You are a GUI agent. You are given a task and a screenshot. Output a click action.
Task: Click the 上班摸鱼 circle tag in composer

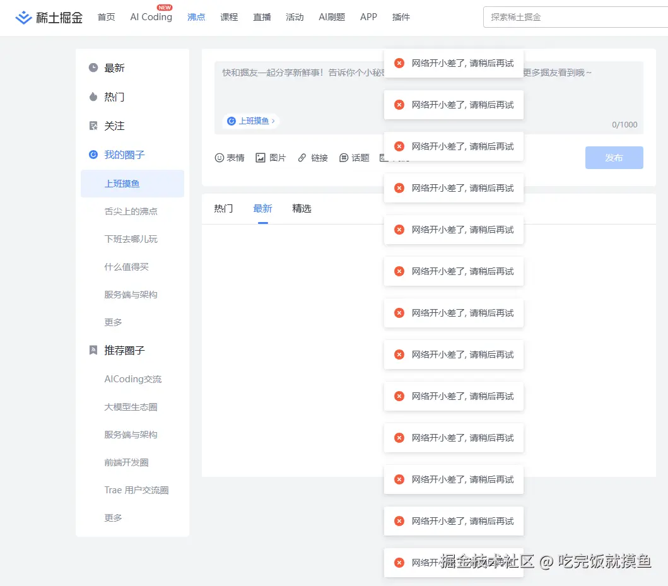[251, 121]
